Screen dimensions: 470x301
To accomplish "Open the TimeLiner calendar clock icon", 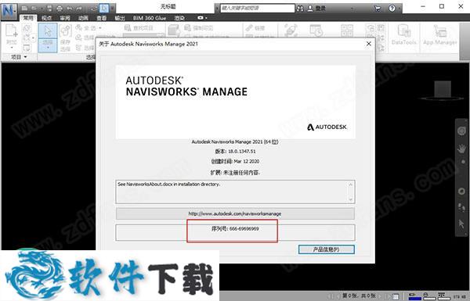I will click(x=316, y=30).
